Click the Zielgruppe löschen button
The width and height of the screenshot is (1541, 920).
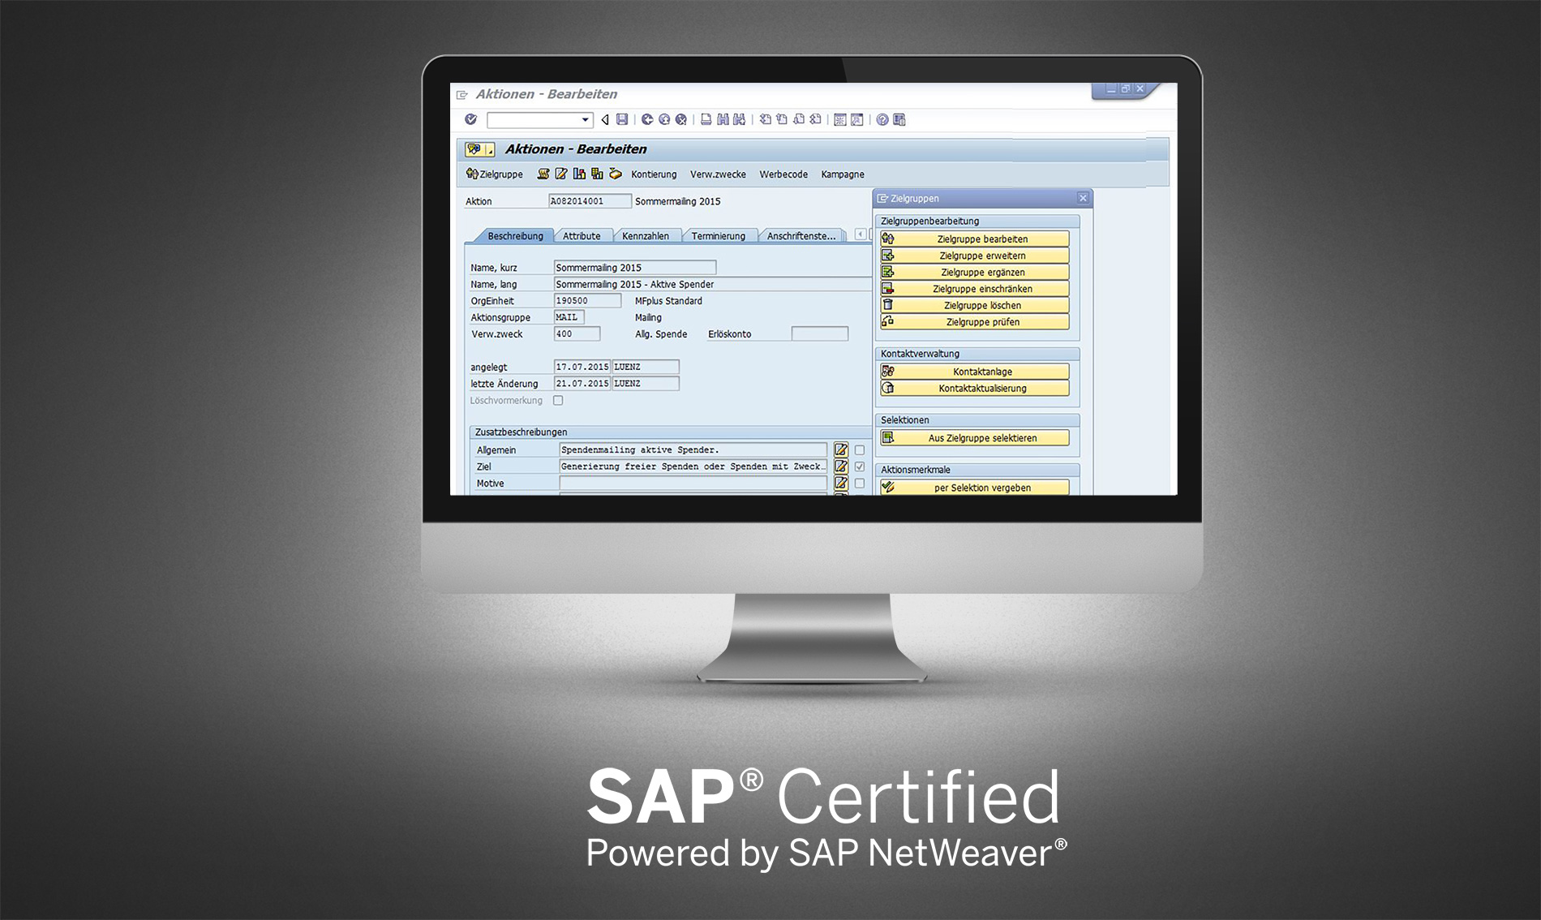coord(975,305)
